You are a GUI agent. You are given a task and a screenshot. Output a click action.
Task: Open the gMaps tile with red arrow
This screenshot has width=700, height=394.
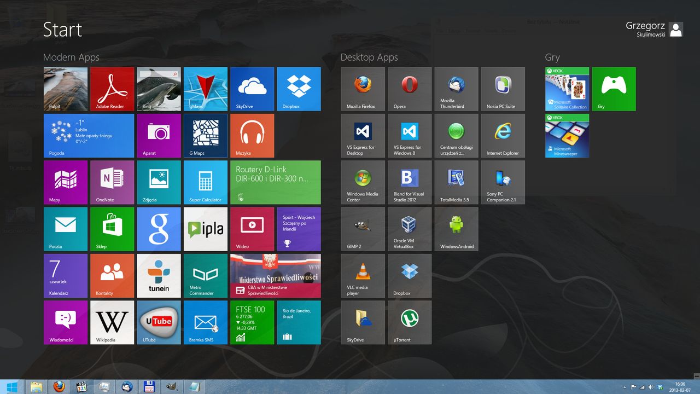(206, 89)
